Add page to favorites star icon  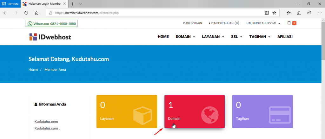(274, 13)
